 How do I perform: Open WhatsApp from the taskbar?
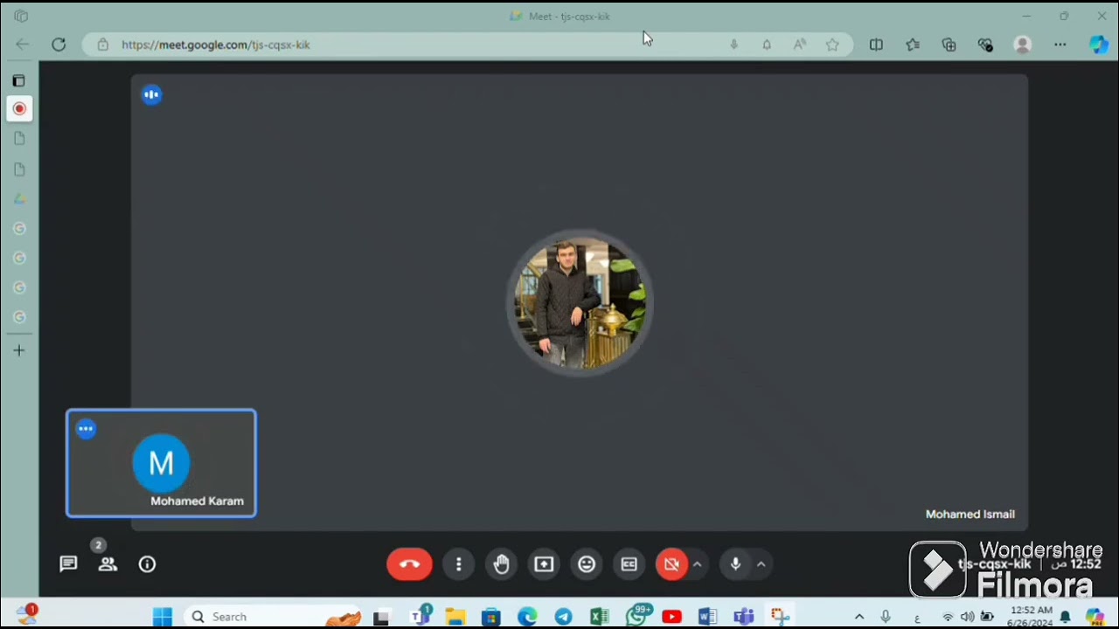pos(638,617)
